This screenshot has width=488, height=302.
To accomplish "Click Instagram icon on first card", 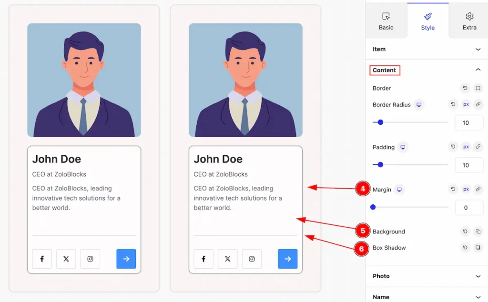I will [x=90, y=259].
